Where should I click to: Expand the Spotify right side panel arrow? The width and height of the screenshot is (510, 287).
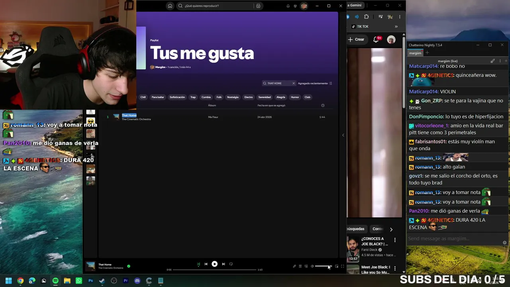[x=343, y=135]
